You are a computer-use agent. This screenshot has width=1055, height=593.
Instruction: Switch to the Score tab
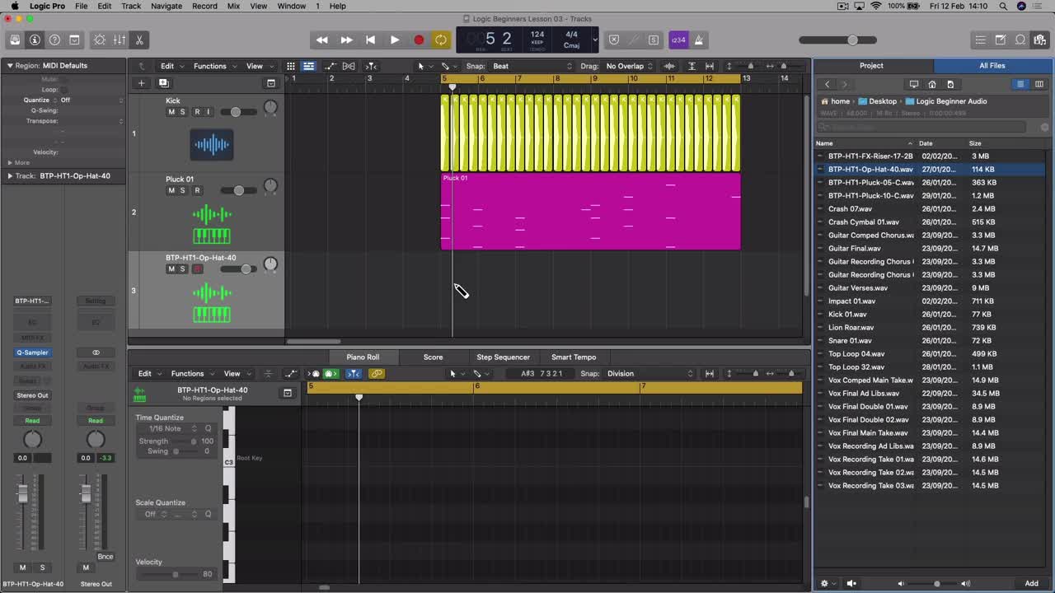click(433, 357)
